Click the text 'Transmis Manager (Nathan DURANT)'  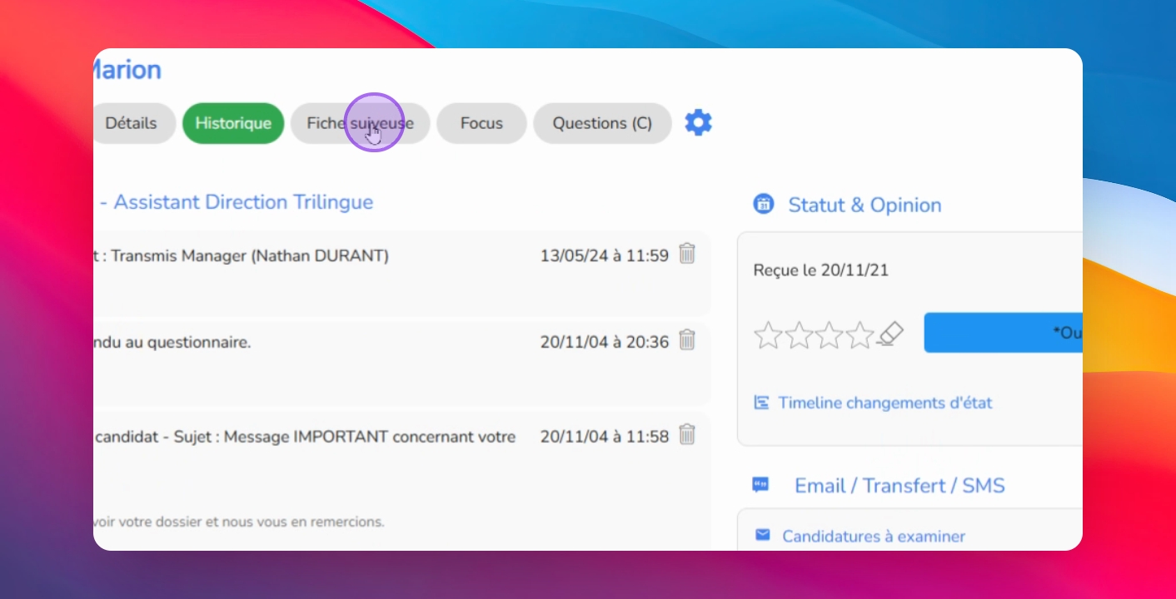[x=250, y=256]
